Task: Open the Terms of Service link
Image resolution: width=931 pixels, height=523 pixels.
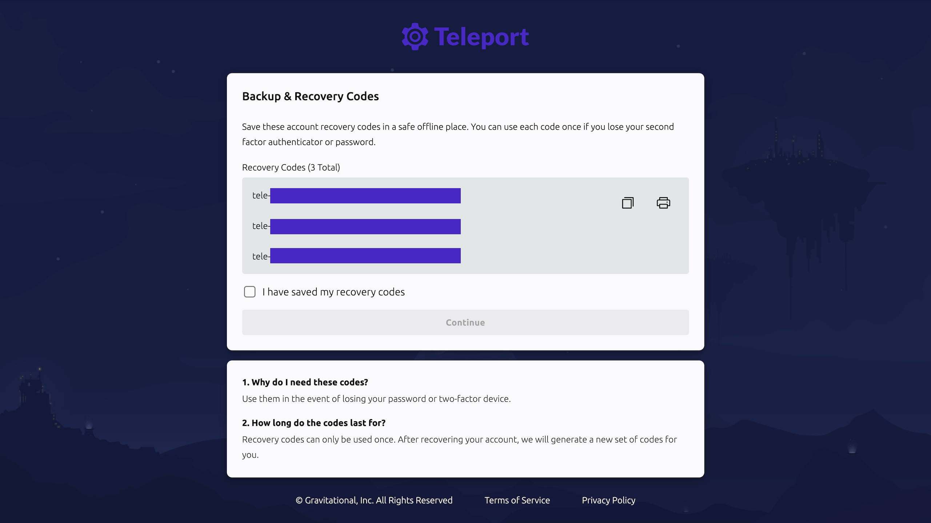Action: point(517,500)
